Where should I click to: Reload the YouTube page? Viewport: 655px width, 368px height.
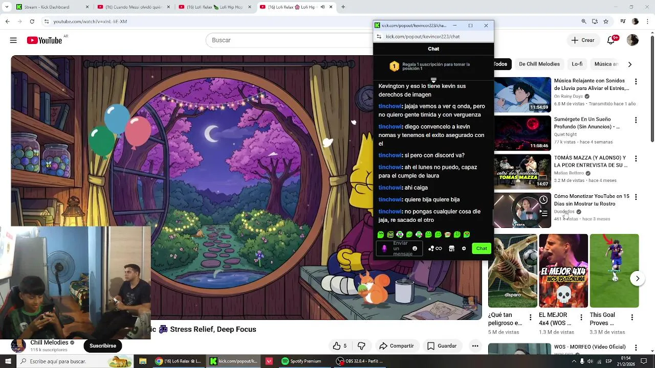click(x=32, y=21)
